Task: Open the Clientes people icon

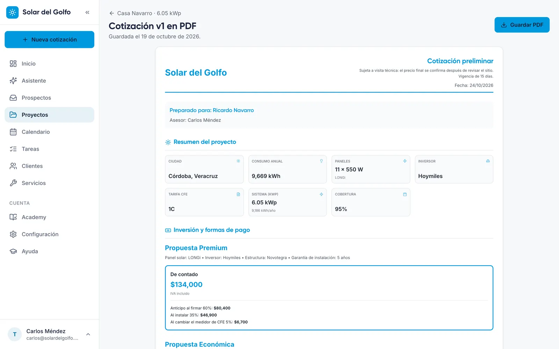Action: 13,166
